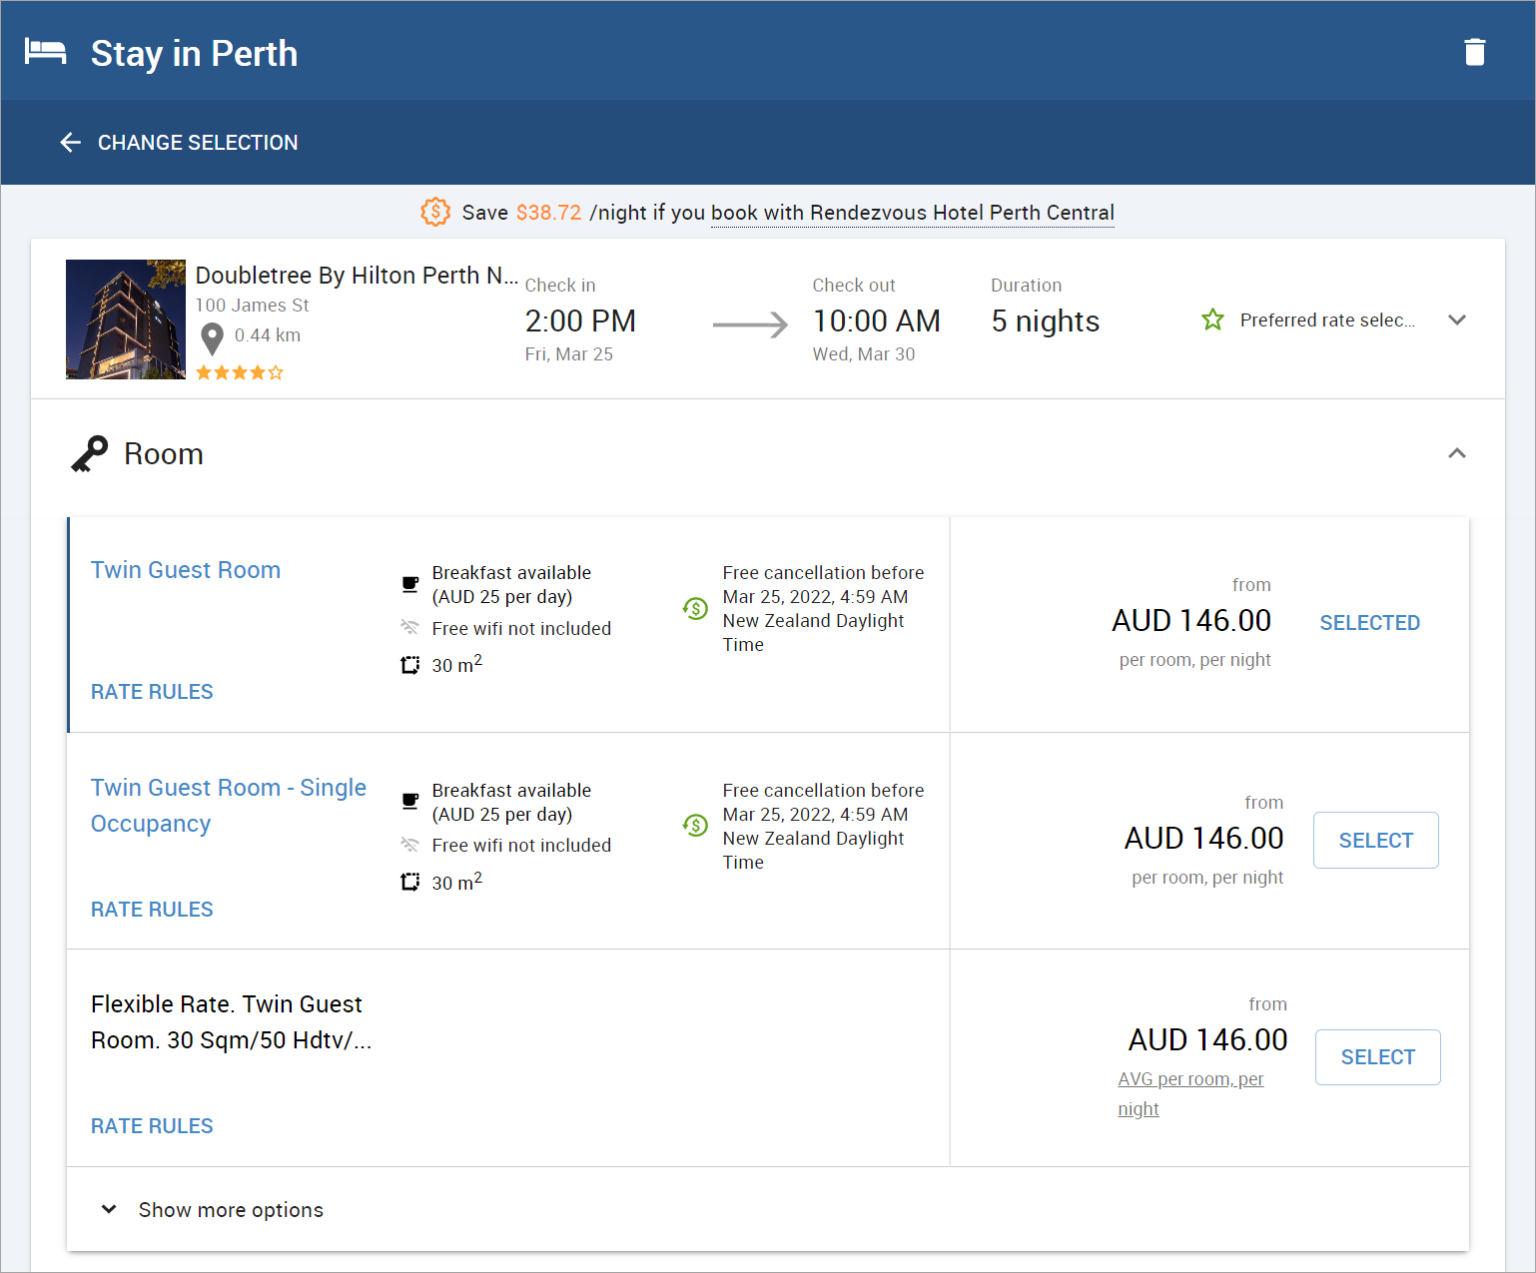Click the Doubletree By Hilton Perth hotel name
Viewport: 1536px width, 1273px height.
tap(357, 276)
